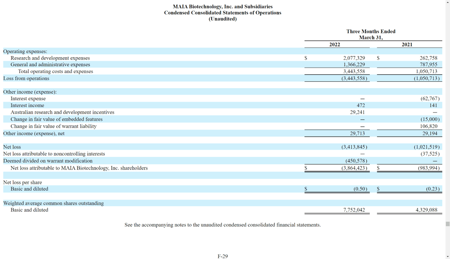Click the value 29,194
450x259 pixels.
[x=430, y=134]
